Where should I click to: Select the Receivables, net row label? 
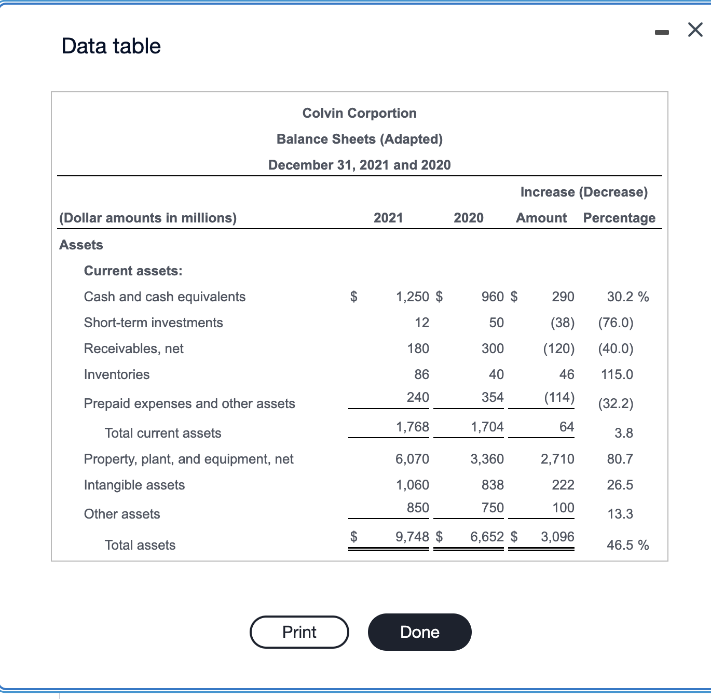133,348
